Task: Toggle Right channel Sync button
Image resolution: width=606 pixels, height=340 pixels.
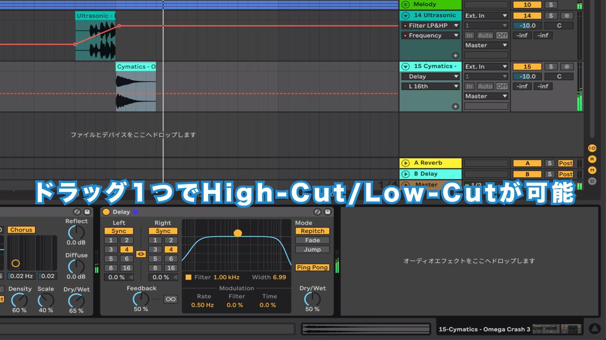Action: click(163, 231)
